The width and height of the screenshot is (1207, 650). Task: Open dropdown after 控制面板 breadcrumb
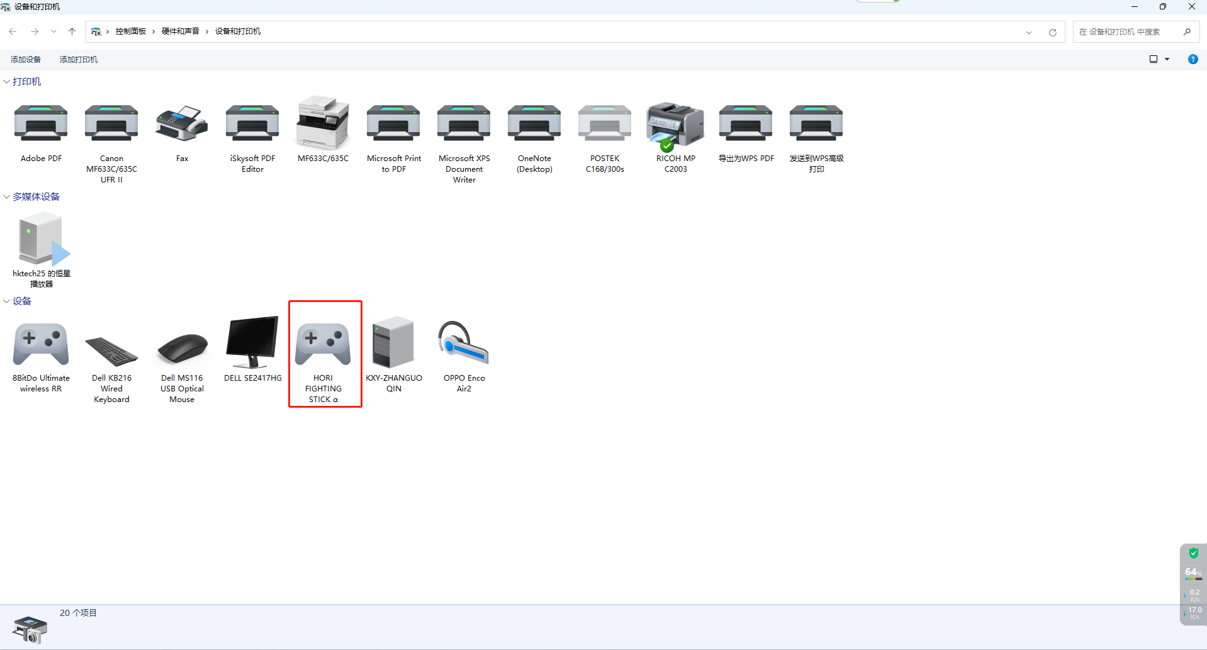(x=153, y=31)
